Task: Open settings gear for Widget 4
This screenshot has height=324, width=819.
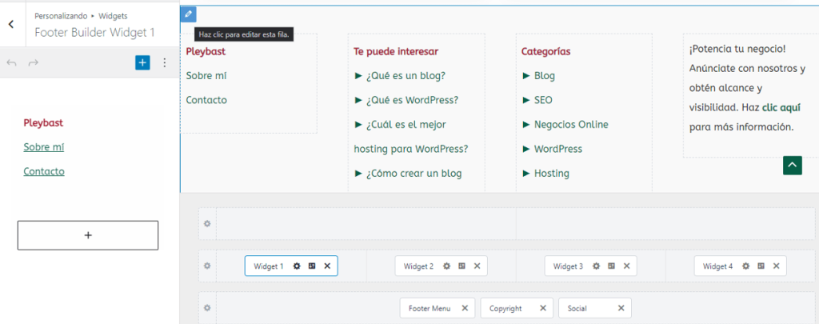Action: [x=746, y=266]
